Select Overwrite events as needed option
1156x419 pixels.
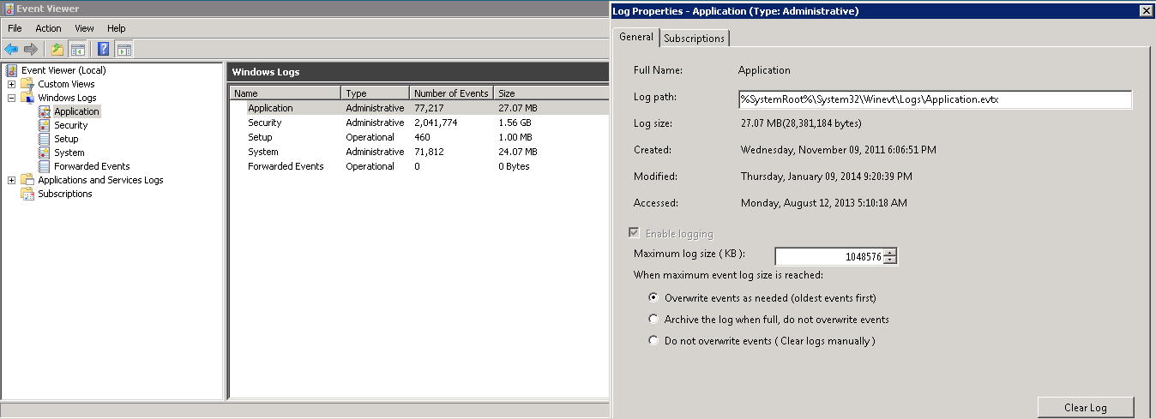pos(654,298)
